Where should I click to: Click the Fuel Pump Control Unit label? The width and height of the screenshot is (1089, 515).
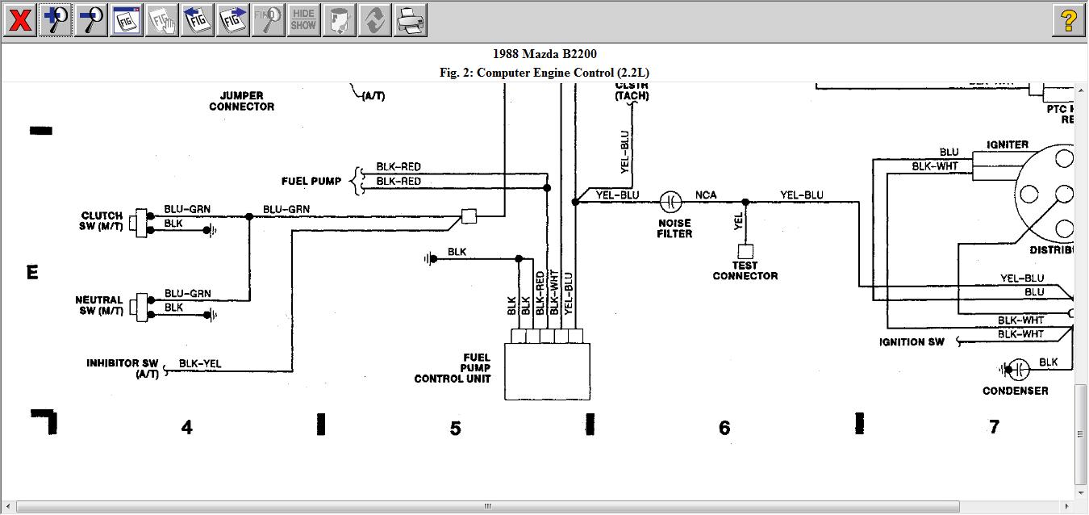click(x=453, y=368)
